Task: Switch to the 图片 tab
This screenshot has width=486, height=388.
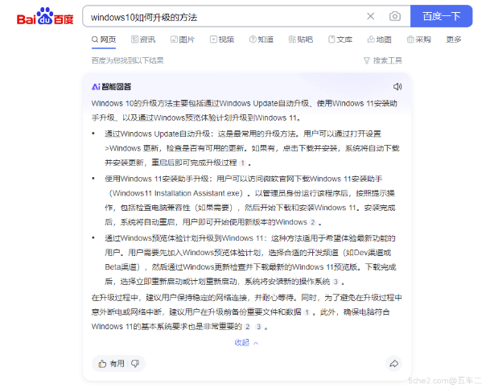Action: click(x=183, y=39)
